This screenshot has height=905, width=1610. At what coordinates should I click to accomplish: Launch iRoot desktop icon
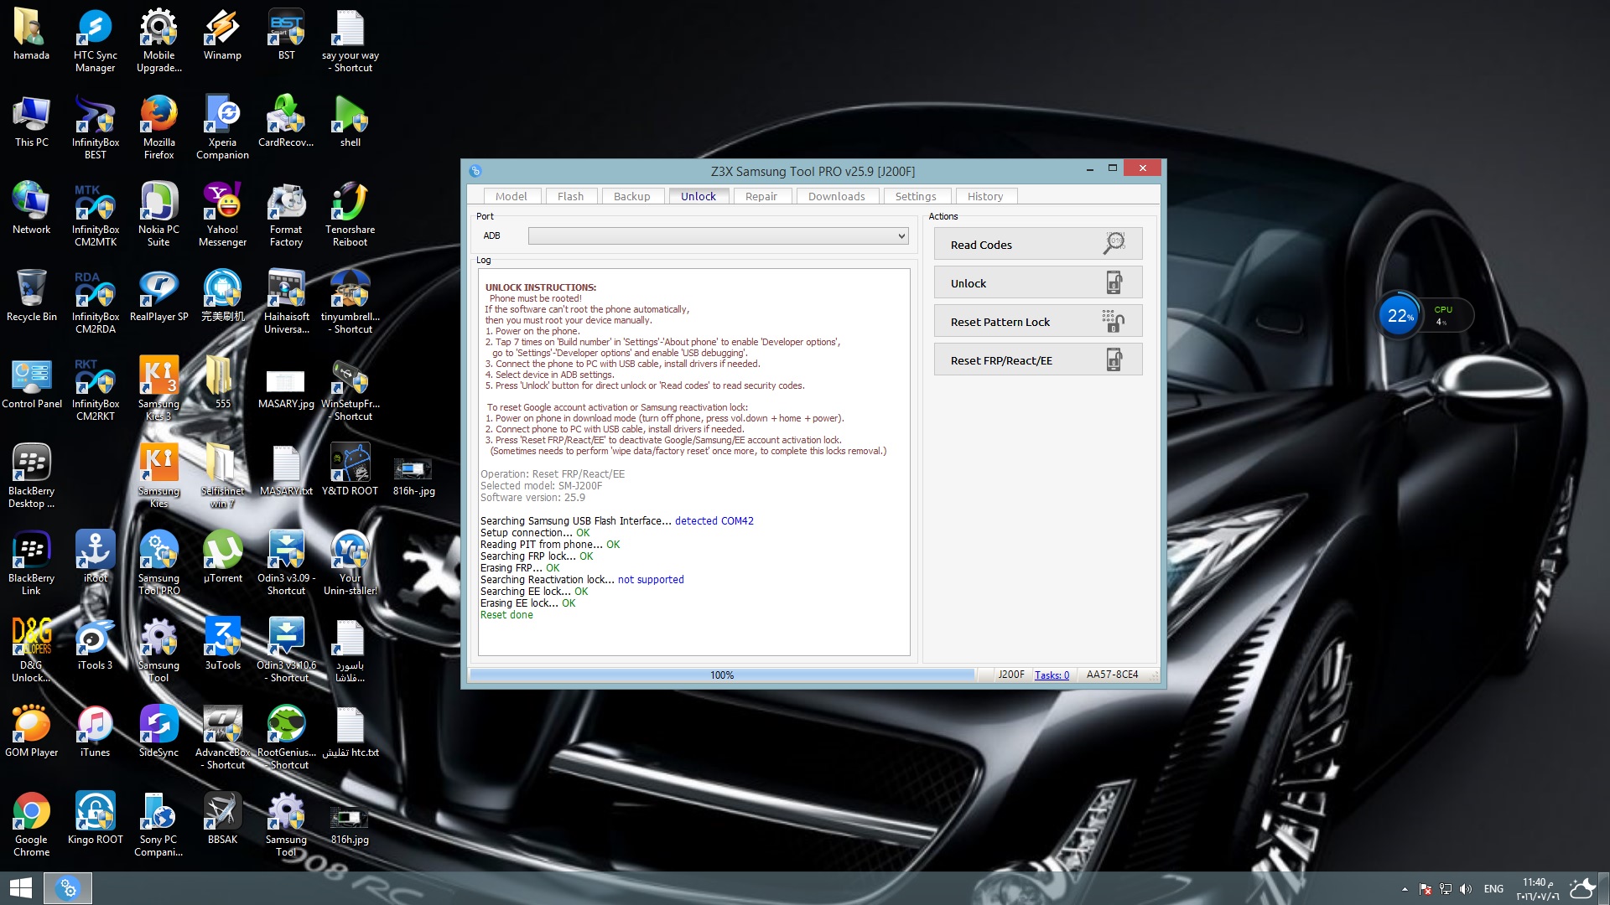[95, 558]
